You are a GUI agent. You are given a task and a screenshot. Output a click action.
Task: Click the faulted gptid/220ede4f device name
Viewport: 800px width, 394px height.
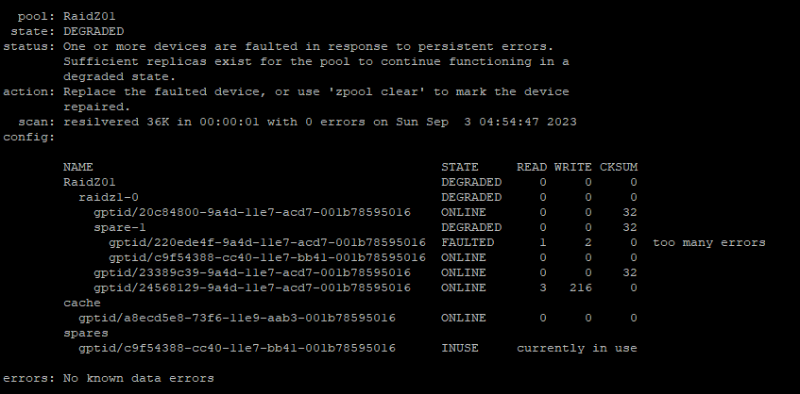267,242
